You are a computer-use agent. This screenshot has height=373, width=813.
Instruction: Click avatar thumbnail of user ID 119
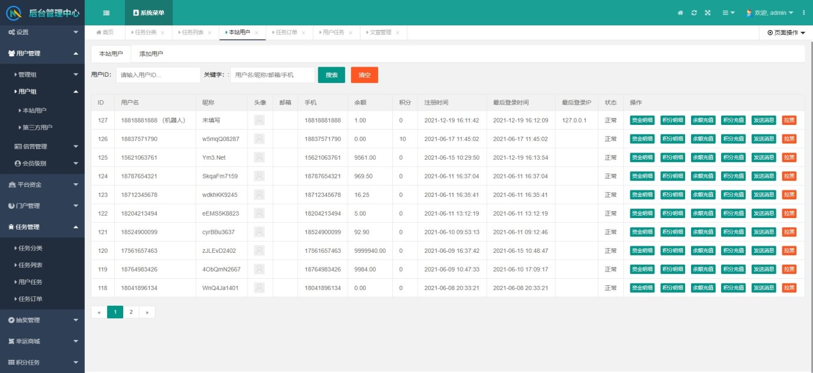coord(259,269)
